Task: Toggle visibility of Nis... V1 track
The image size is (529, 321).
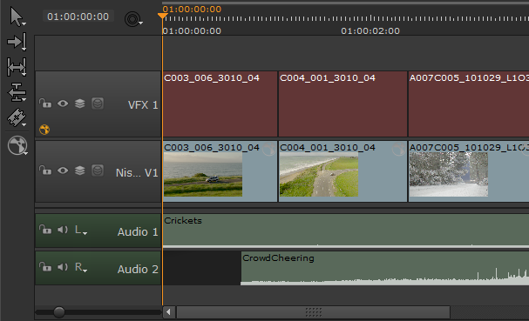Action: 63,171
